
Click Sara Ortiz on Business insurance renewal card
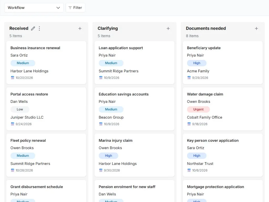coord(19,55)
